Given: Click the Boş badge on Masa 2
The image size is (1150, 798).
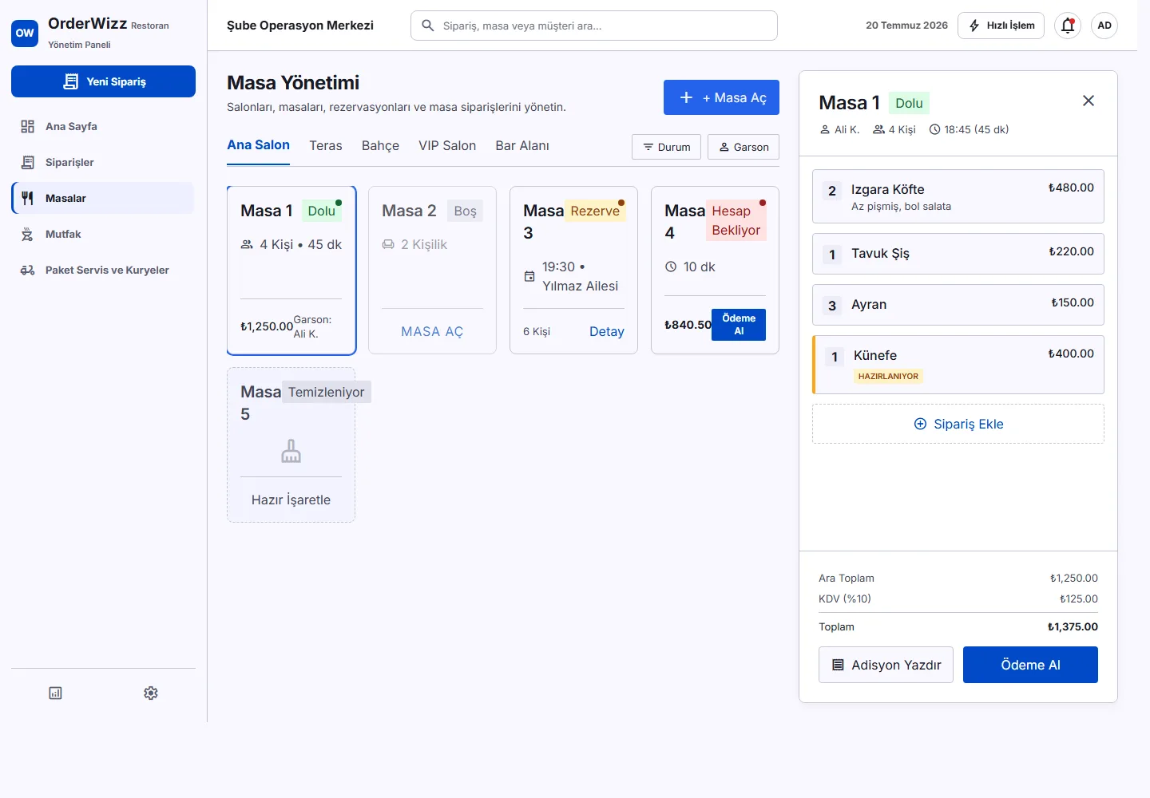Looking at the screenshot, I should 465,211.
